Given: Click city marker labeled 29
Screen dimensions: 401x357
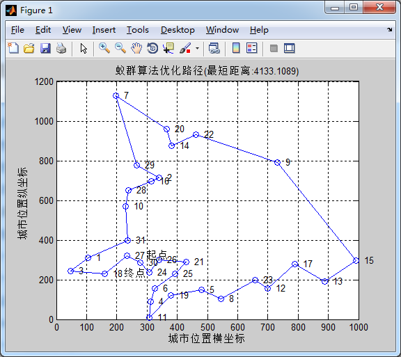Looking at the screenshot, I should coord(137,165).
